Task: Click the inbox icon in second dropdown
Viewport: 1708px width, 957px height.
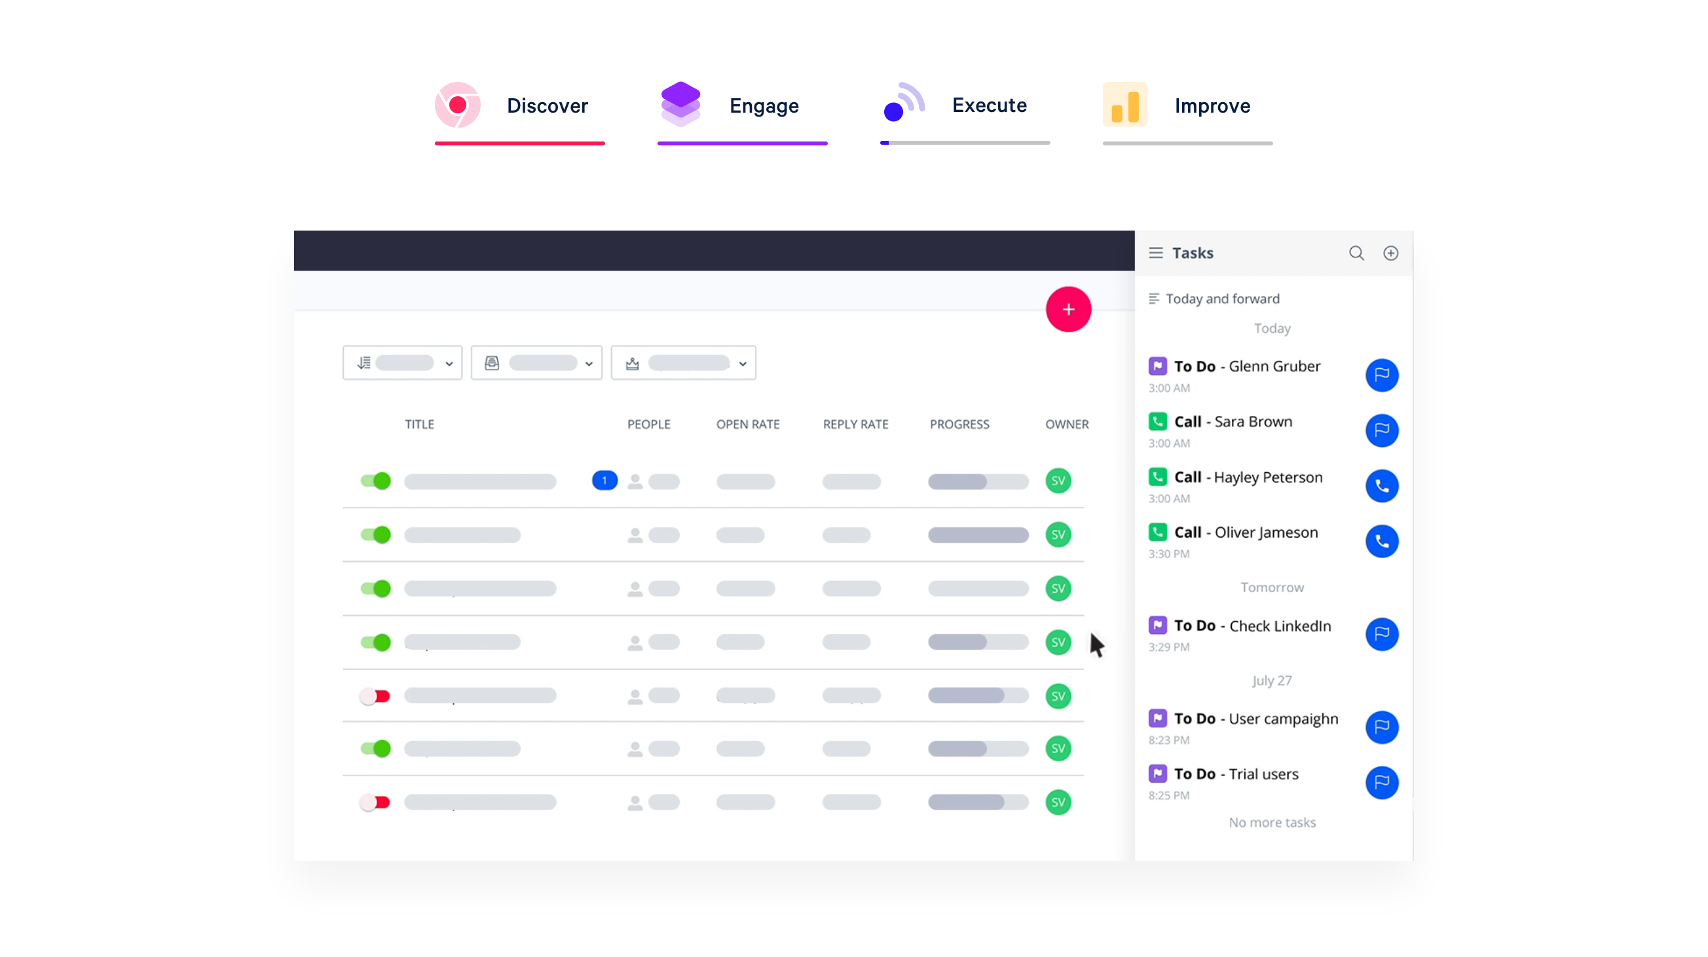Action: pyautogui.click(x=491, y=363)
